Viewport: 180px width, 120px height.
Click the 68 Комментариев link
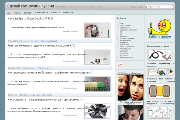tap(44, 68)
